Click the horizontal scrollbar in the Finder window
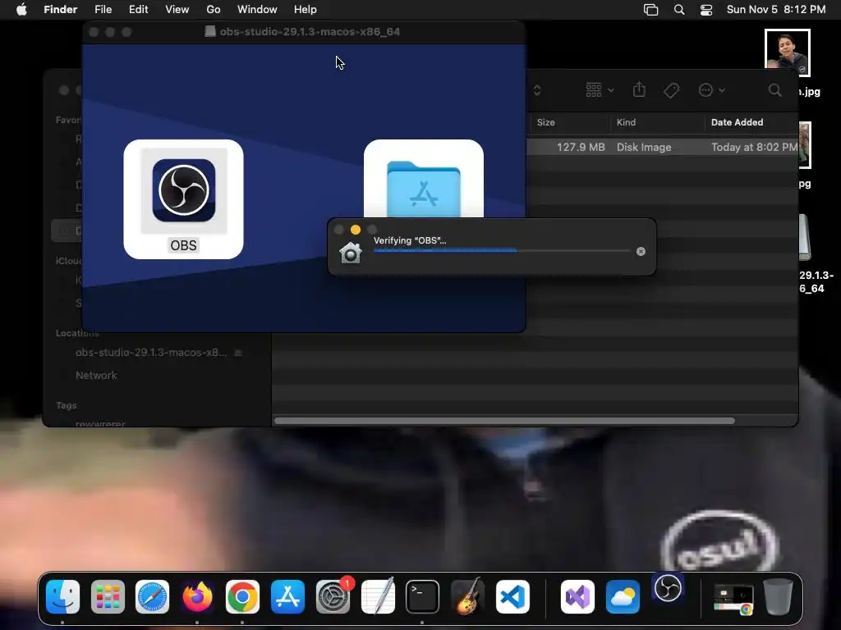 [x=504, y=421]
